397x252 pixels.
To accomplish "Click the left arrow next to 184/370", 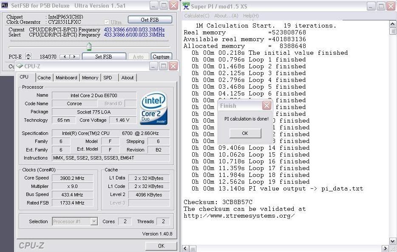I will click(x=65, y=56).
